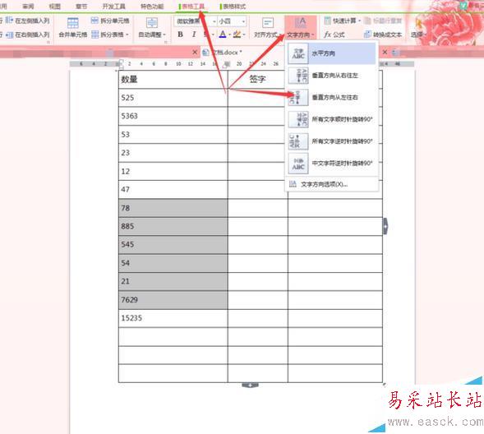The width and height of the screenshot is (484, 434).
Task: Expand the font color dropdown arrow
Action: coord(229,35)
